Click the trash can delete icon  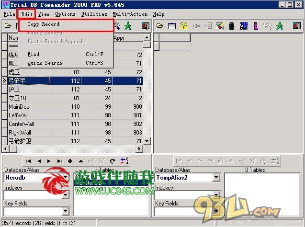pyautogui.click(x=231, y=26)
